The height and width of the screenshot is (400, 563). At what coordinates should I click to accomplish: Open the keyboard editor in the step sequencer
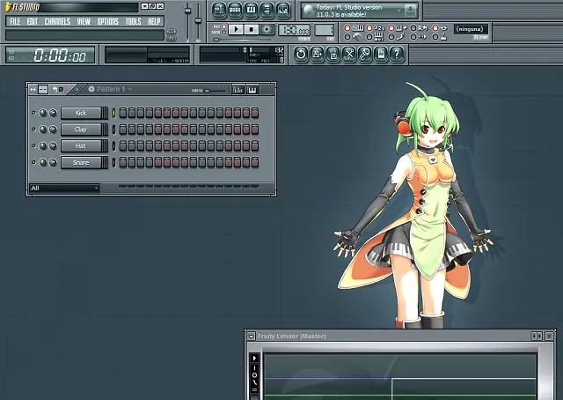click(x=252, y=90)
